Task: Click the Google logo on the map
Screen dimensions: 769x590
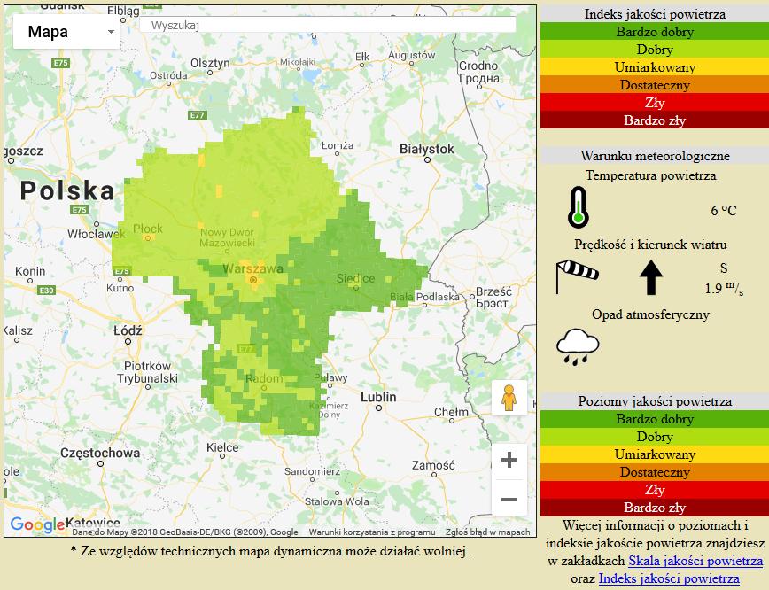Action: [37, 524]
